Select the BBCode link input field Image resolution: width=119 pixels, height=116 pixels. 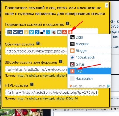tap(37, 69)
